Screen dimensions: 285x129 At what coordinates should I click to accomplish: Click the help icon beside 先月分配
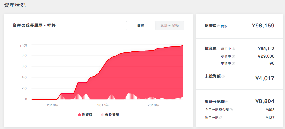pos(221,118)
